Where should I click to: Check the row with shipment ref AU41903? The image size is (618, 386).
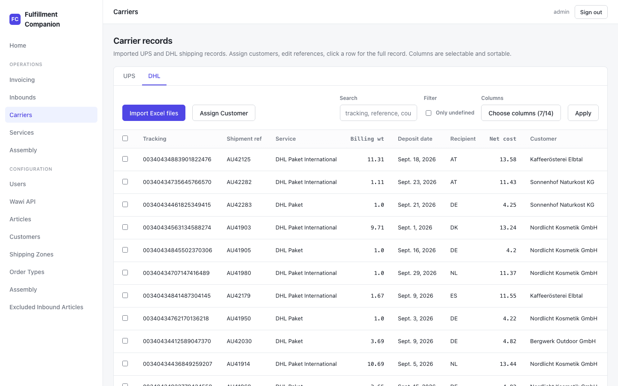pos(125,227)
